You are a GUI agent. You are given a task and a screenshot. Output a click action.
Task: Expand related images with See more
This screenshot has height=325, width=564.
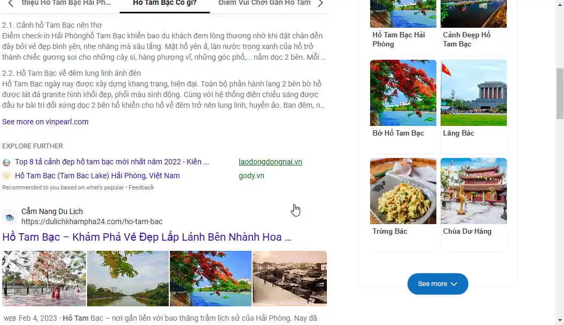437,284
